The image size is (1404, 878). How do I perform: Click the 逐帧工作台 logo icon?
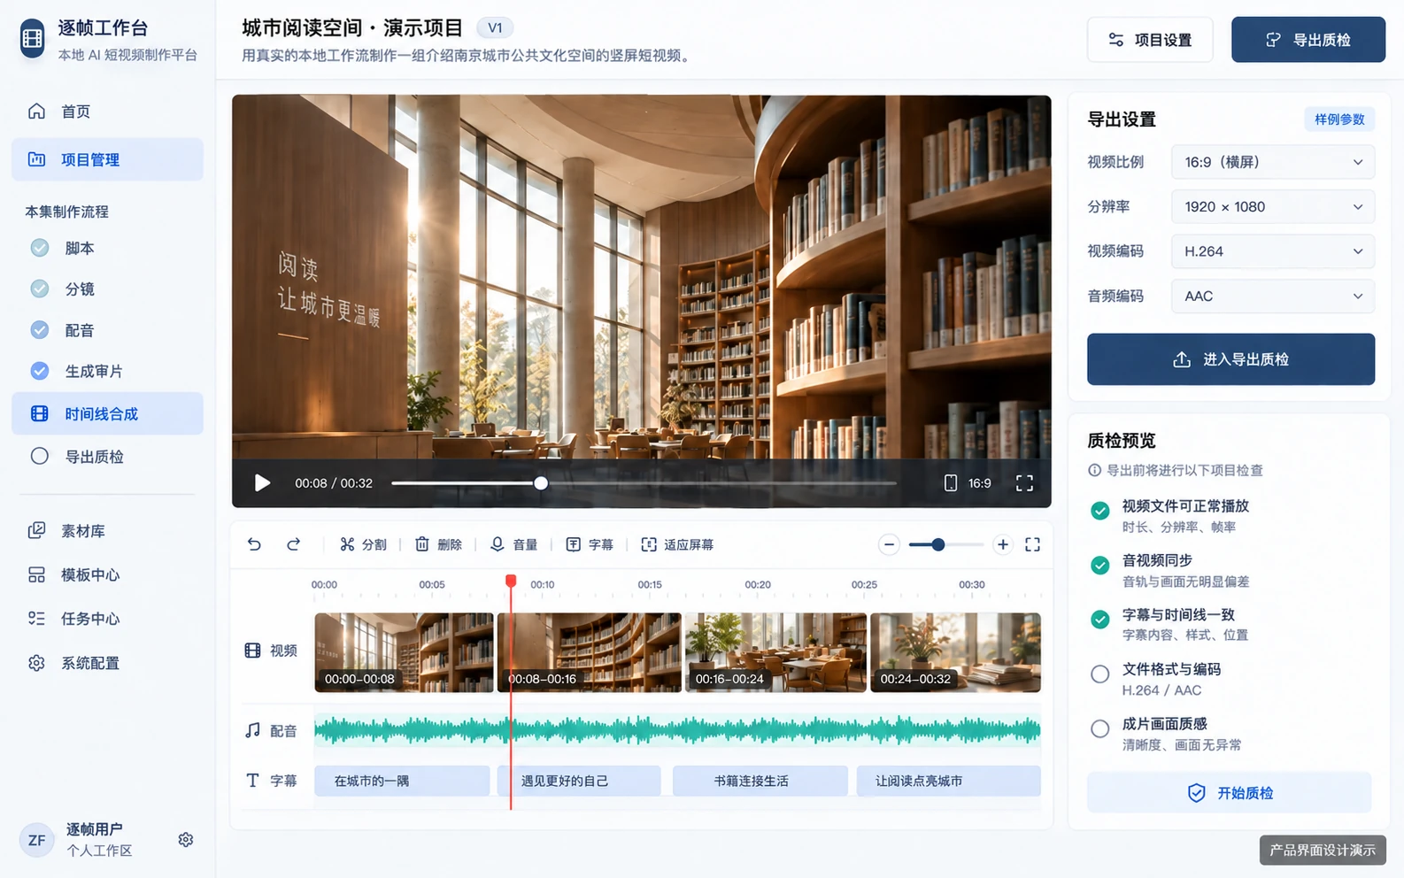pos(33,39)
